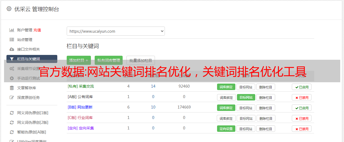Click 删除栏目 for 公有词库 row
The width and height of the screenshot is (344, 142).
[x=266, y=97]
